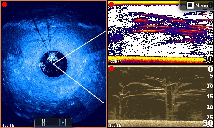Click depth mark 0 in DownScan panel
214x128 pixels.
210,69
